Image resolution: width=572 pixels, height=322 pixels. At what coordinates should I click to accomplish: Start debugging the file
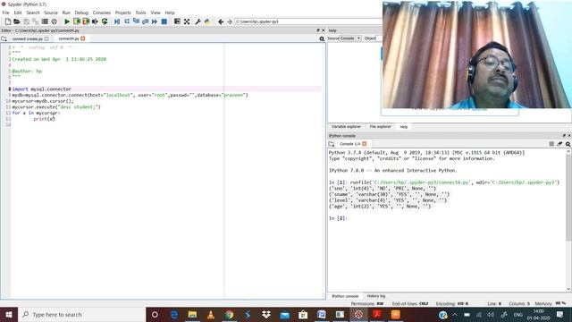pyautogui.click(x=117, y=21)
